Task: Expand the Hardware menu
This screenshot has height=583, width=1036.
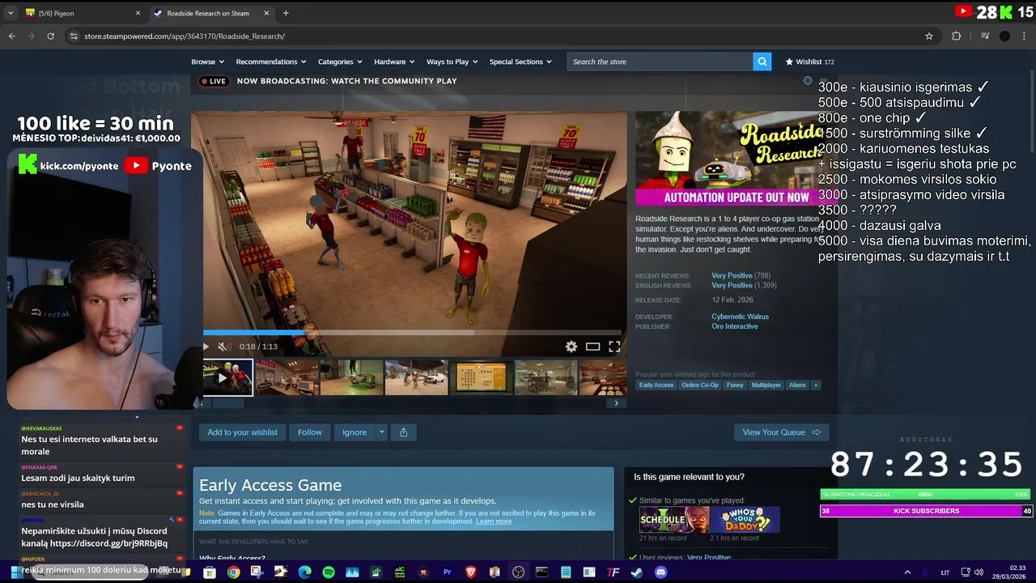Action: (x=394, y=62)
